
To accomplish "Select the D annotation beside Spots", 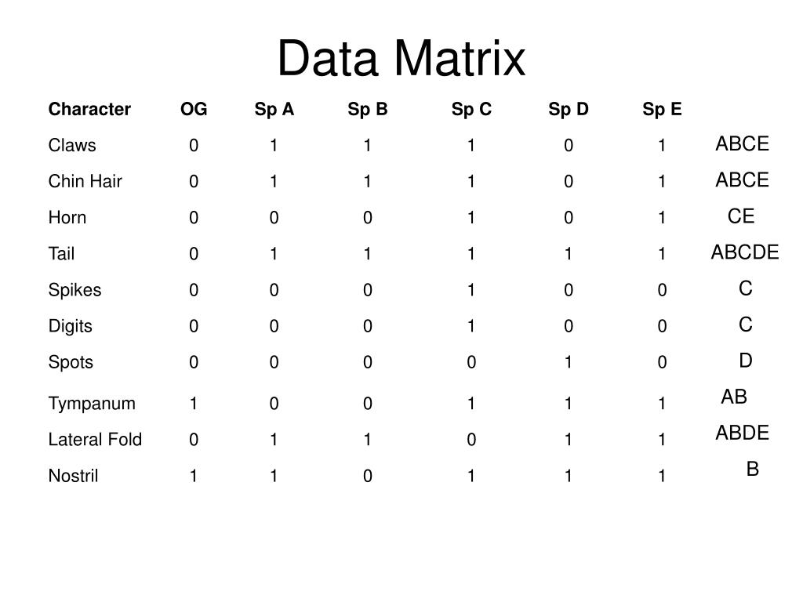I will coord(746,361).
